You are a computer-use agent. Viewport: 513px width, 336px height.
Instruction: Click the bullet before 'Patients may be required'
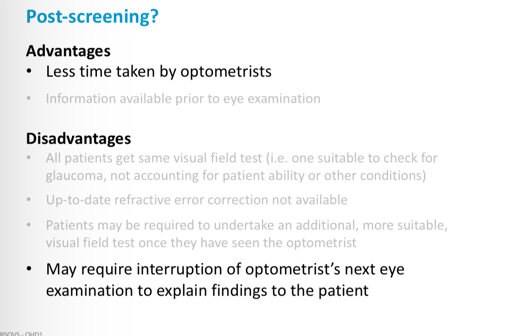[x=29, y=224]
